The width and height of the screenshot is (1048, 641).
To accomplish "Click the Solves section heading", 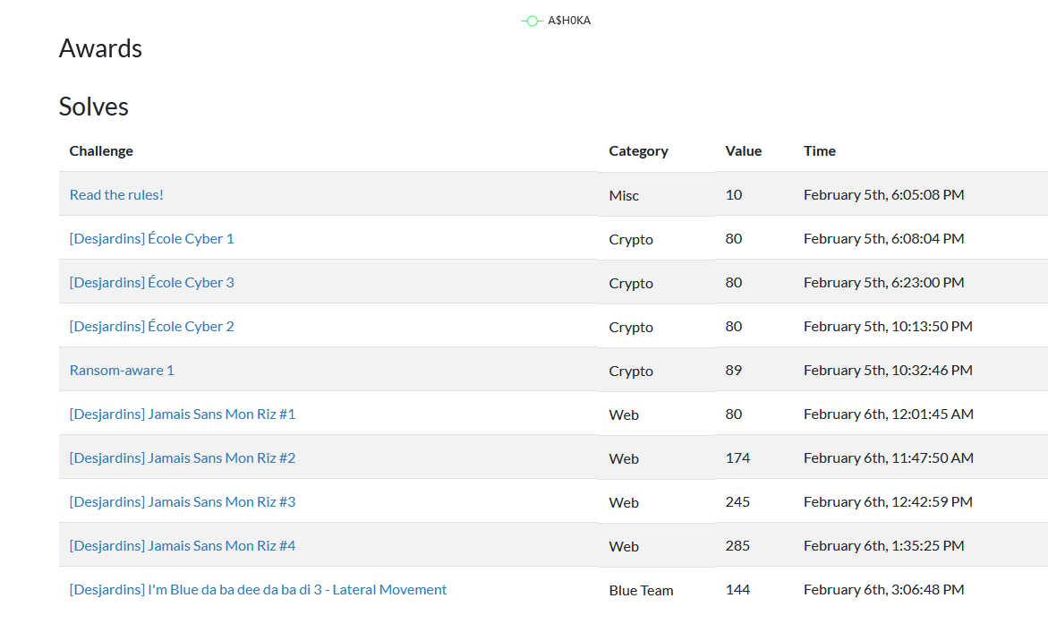I will coord(94,107).
